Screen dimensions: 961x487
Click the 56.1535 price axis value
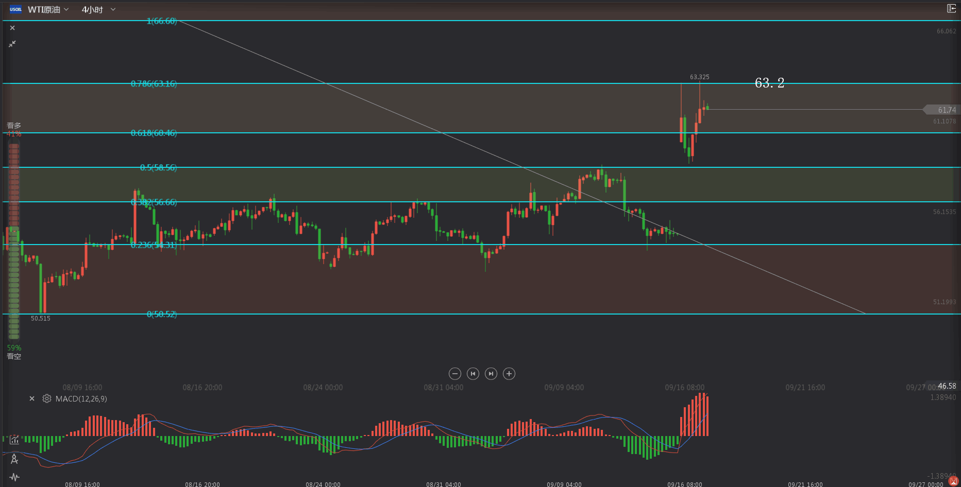pyautogui.click(x=944, y=212)
